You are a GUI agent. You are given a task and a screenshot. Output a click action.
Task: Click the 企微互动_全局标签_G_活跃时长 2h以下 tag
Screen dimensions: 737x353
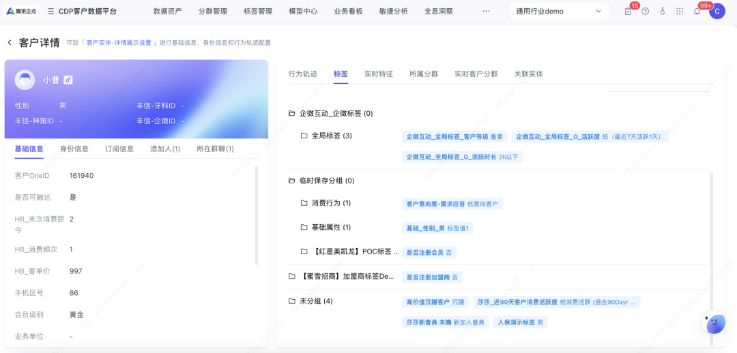click(462, 157)
